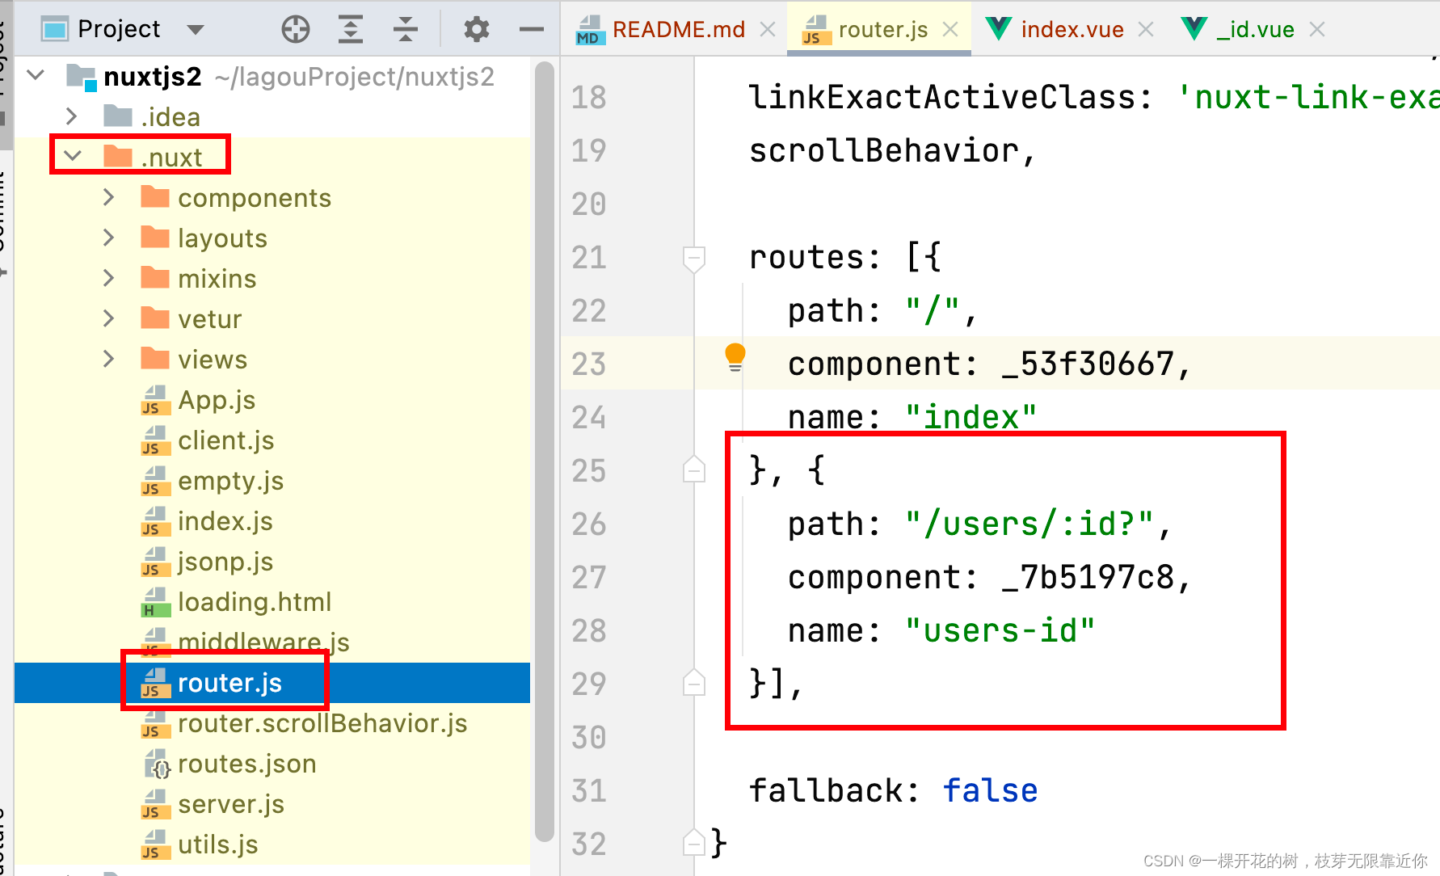Click the _53f30667 component identifier
Screen dimensions: 1440x876
coord(1087,364)
